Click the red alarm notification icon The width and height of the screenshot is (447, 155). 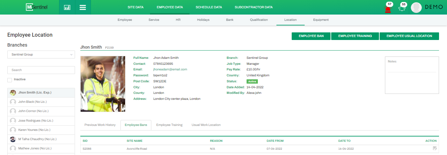click(x=388, y=8)
